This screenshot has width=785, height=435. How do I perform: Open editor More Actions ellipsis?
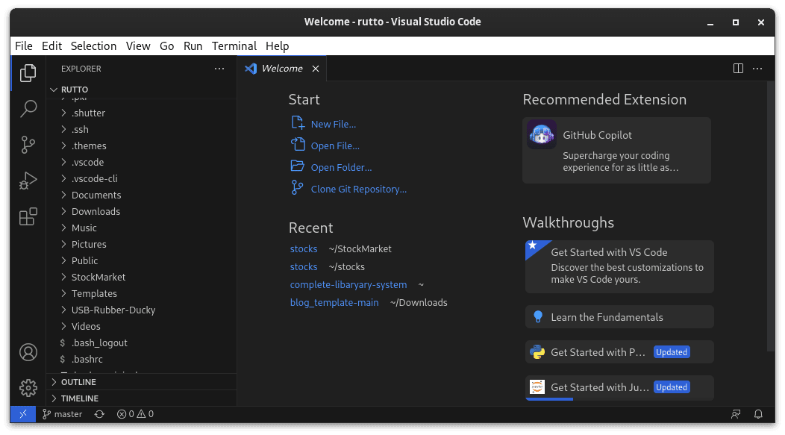click(757, 68)
